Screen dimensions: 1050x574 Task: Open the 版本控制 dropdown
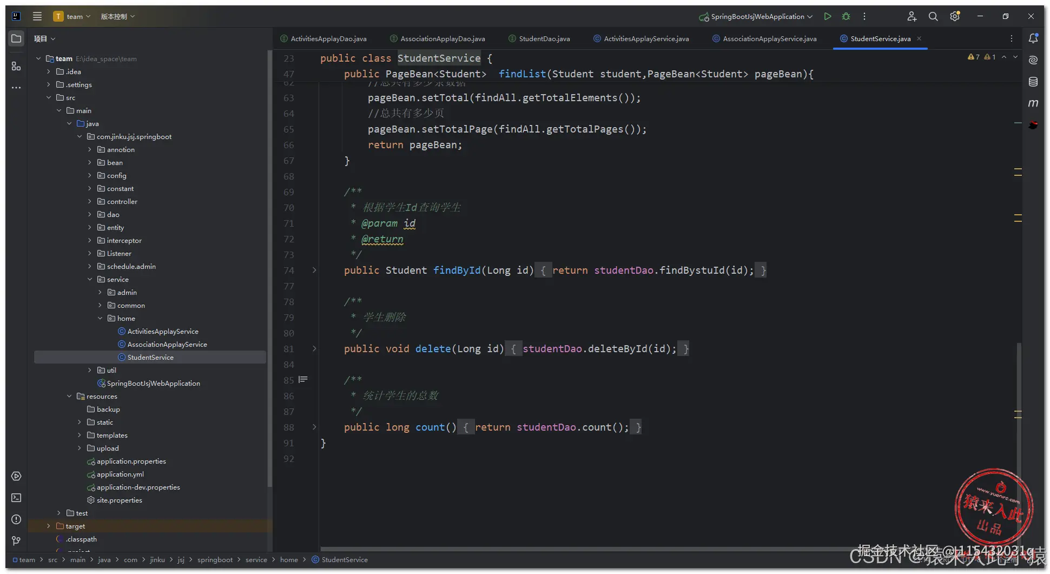pos(118,16)
